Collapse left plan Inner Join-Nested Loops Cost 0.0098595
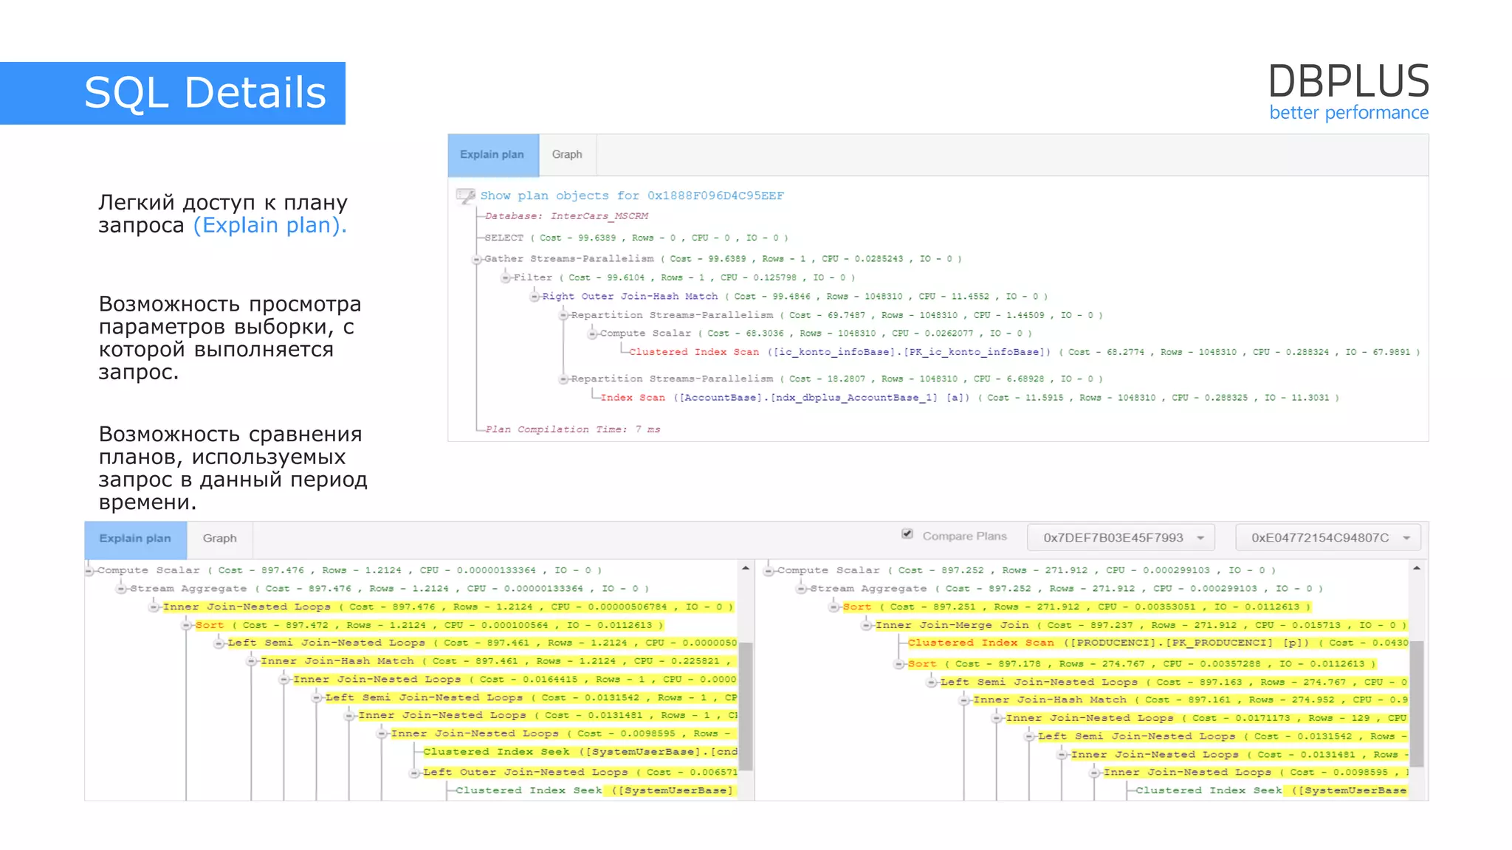This screenshot has height=850, width=1512. tap(382, 733)
